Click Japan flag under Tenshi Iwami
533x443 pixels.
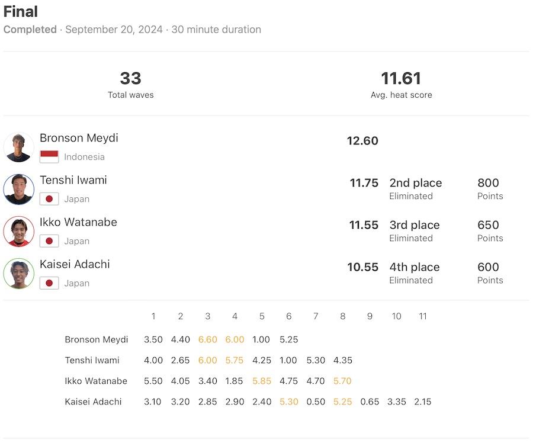click(x=49, y=199)
